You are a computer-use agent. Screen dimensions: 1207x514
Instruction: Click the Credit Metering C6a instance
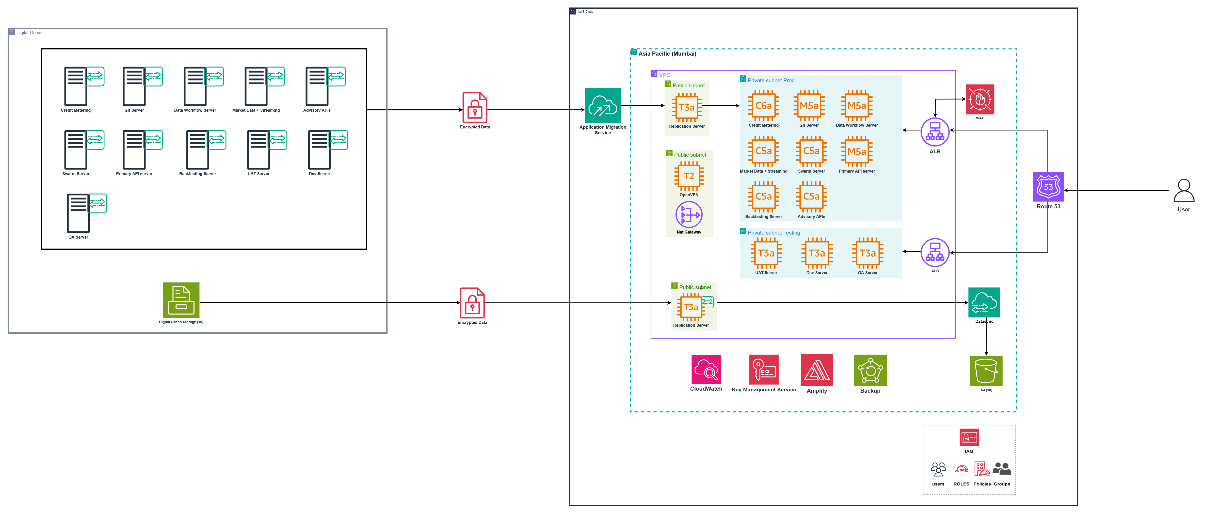point(763,106)
